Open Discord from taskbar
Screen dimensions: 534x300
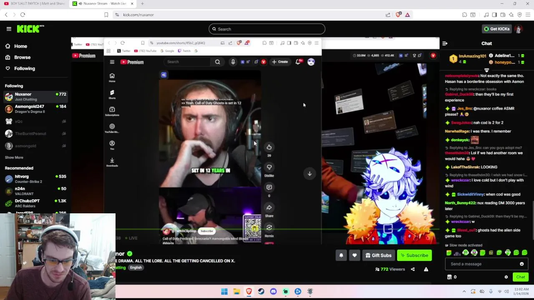click(x=273, y=291)
